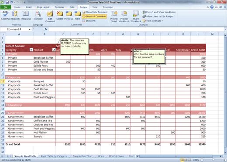Image resolution: width=227 pixels, height=162 pixels.
Task: Open the Product filter dropdown
Action: [54, 50]
